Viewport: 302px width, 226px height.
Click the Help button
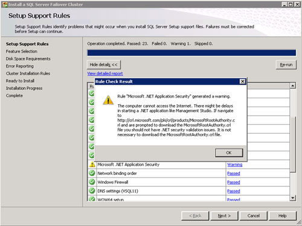(x=283, y=216)
